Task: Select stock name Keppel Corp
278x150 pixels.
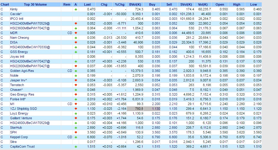Action: (19, 137)
